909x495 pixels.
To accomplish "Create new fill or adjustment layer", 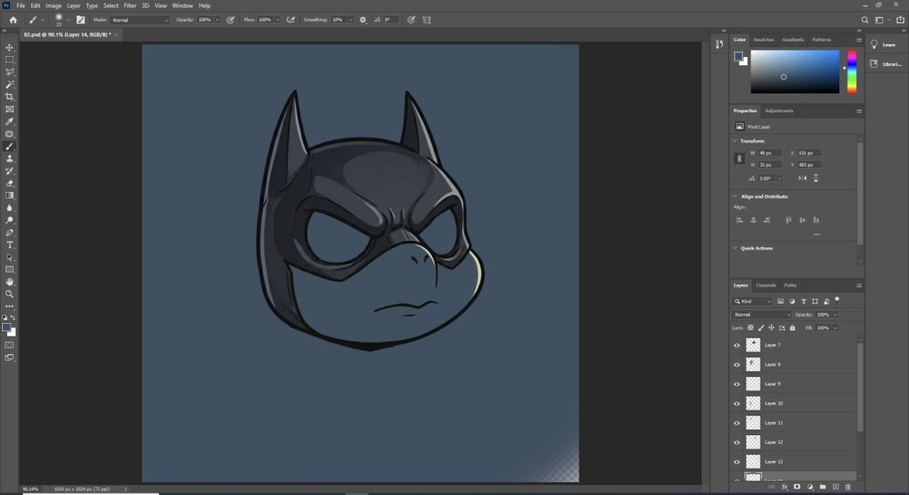I will [x=810, y=487].
